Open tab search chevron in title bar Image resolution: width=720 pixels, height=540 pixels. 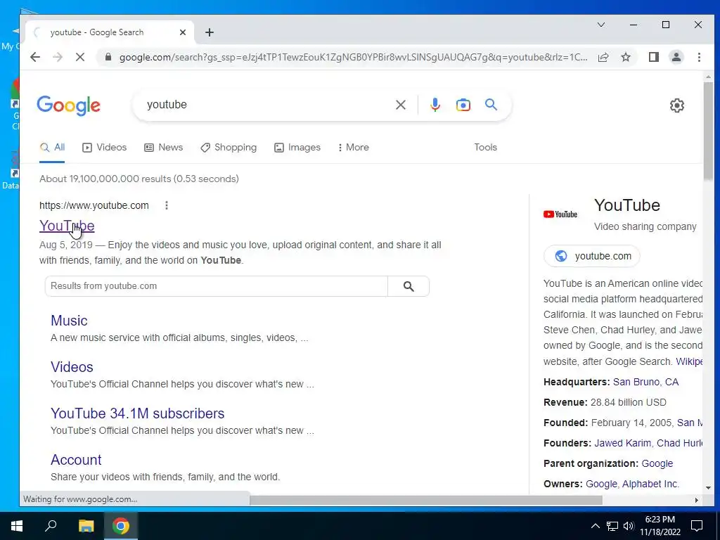[601, 25]
